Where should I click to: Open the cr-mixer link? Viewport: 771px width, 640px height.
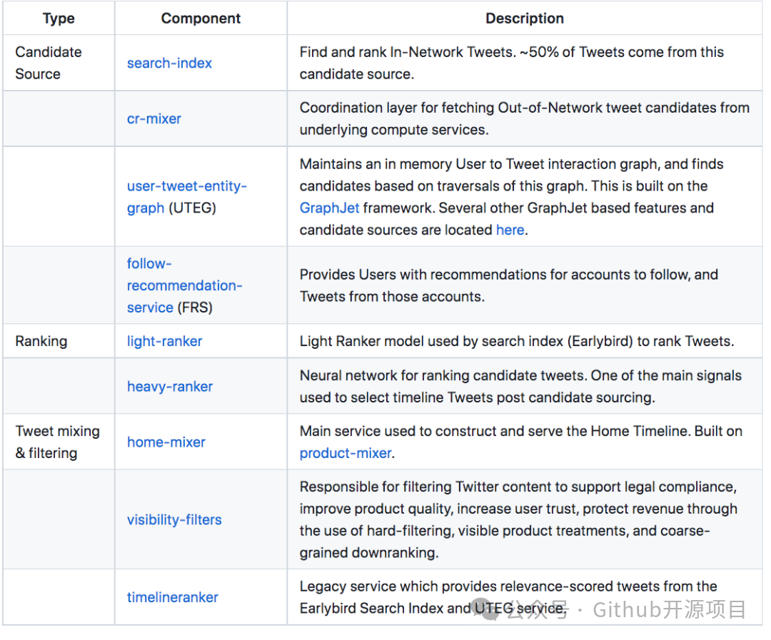pos(154,118)
